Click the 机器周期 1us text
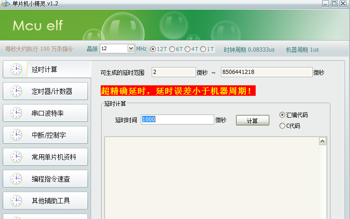Viewport: 350px width, 219px height. click(303, 50)
